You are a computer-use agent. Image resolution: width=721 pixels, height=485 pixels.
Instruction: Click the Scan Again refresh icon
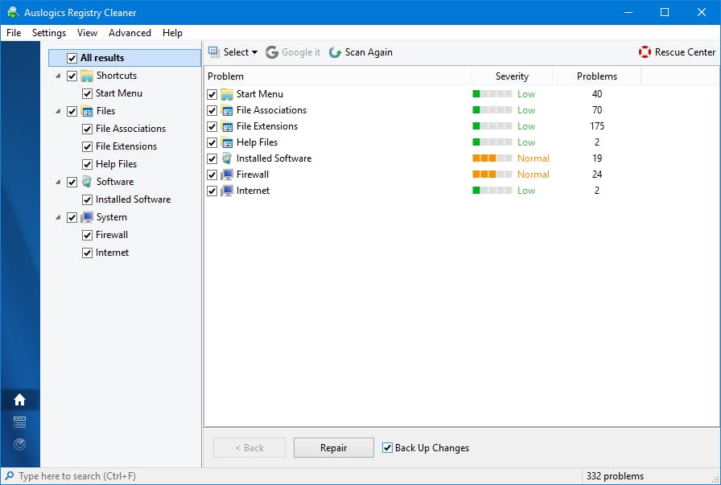click(x=335, y=52)
